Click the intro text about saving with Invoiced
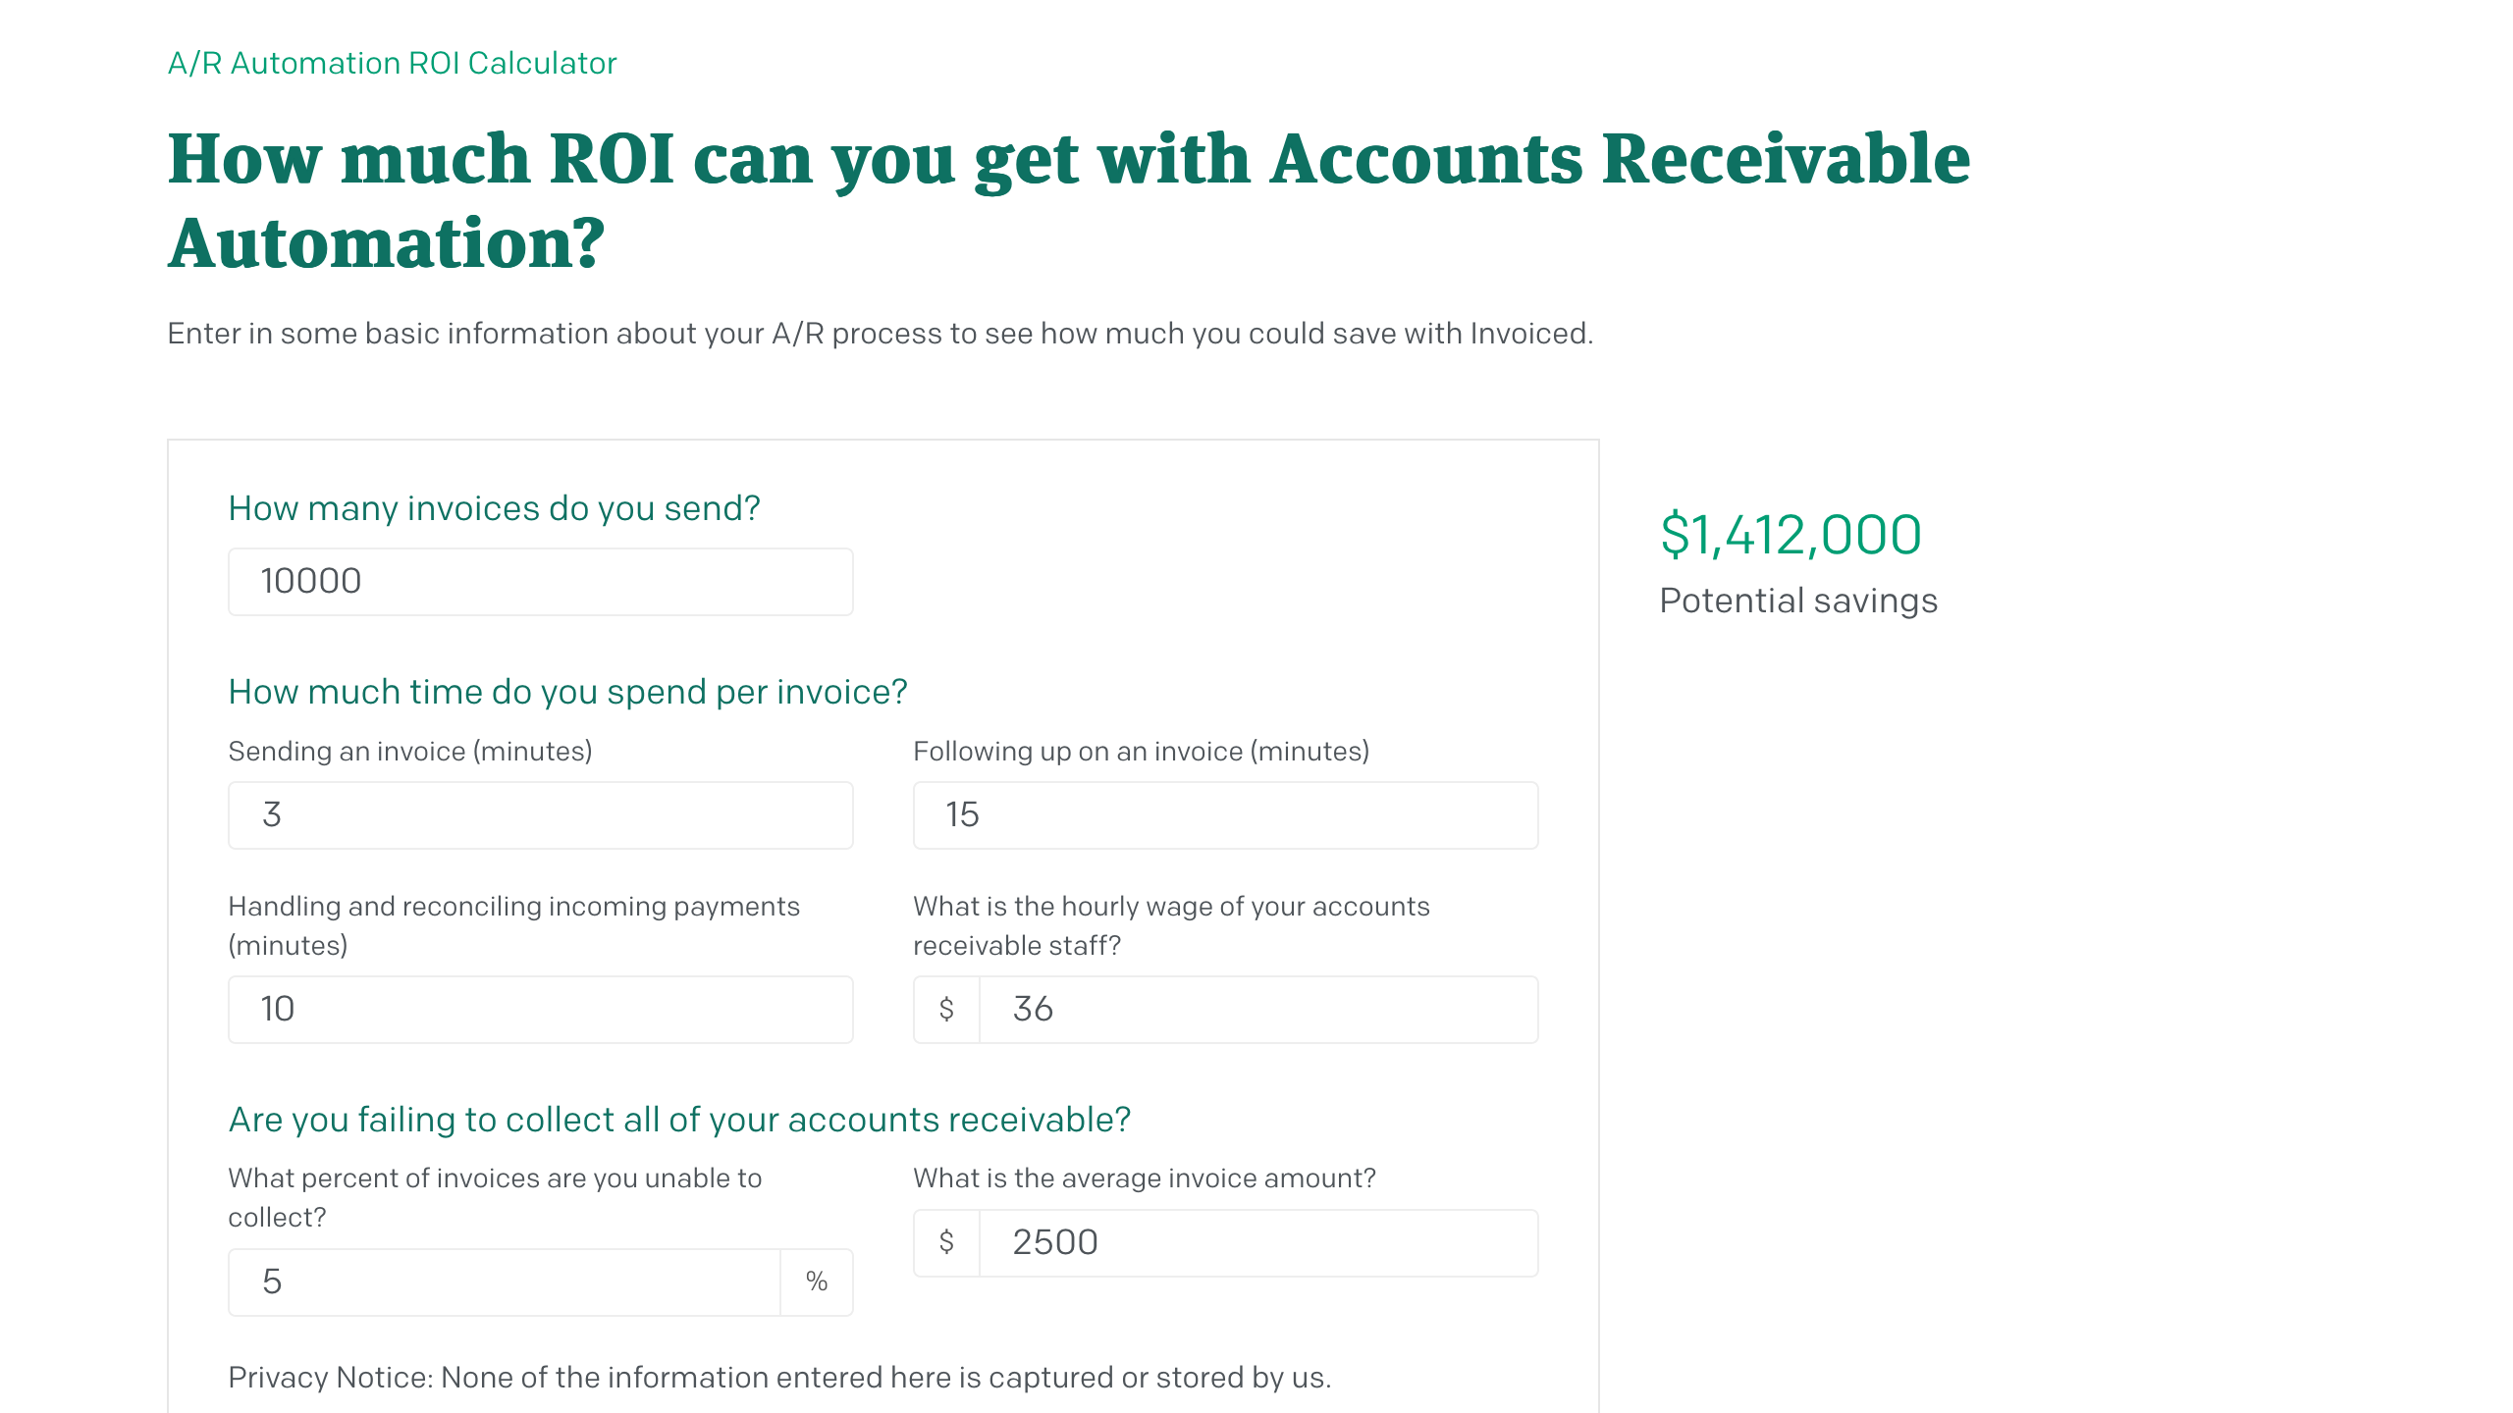The image size is (2513, 1413). coord(881,333)
